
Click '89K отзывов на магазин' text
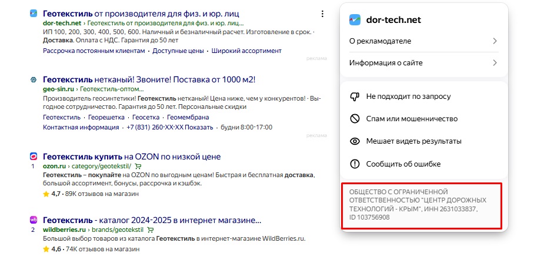pos(102,194)
